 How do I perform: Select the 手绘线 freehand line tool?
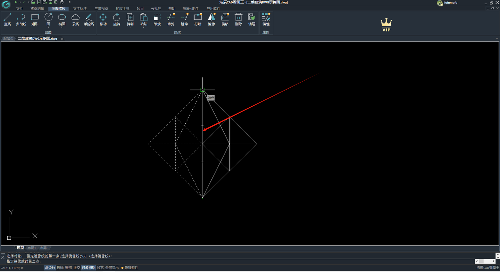(x=89, y=19)
